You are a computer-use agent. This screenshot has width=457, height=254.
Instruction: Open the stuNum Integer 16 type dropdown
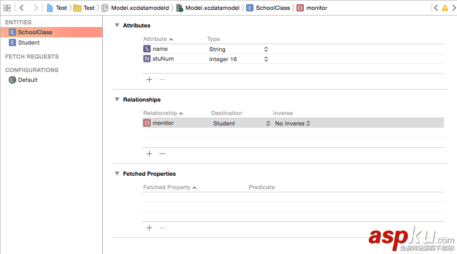tap(266, 59)
